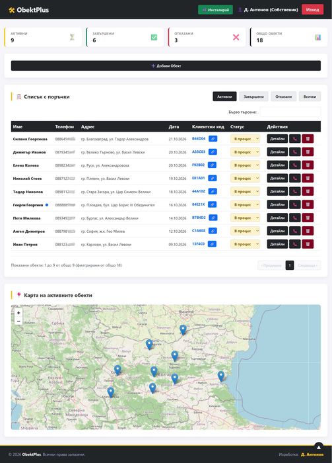Delete Димитър Иванов order with trash icon
This screenshot has height=463, width=332.
pyautogui.click(x=308, y=151)
